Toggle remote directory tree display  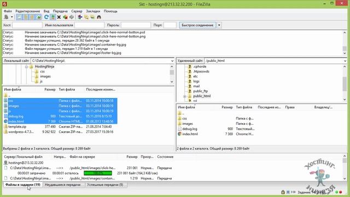32,17
